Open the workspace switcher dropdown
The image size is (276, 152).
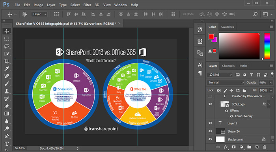[x=267, y=14]
